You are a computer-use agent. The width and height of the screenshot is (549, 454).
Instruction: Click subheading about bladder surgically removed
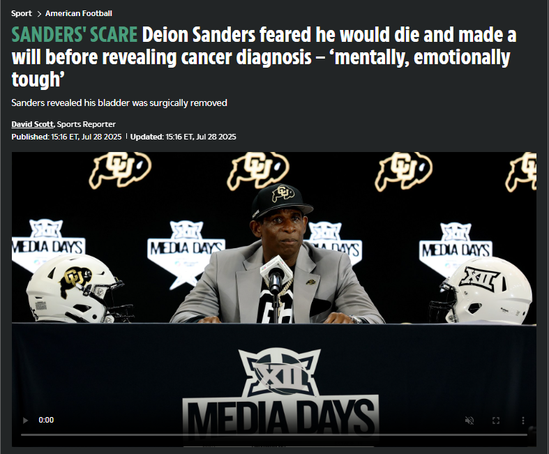(119, 103)
